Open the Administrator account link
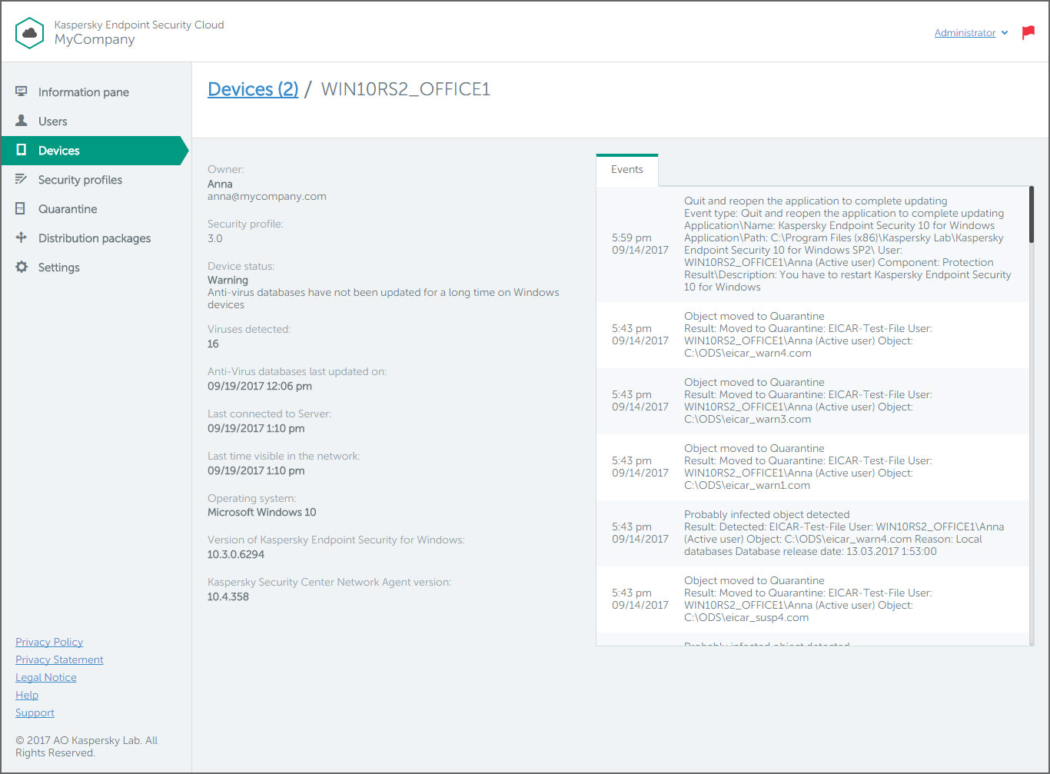 click(x=965, y=33)
